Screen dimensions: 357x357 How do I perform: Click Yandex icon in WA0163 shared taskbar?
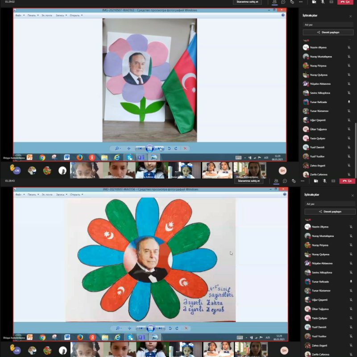92,158
